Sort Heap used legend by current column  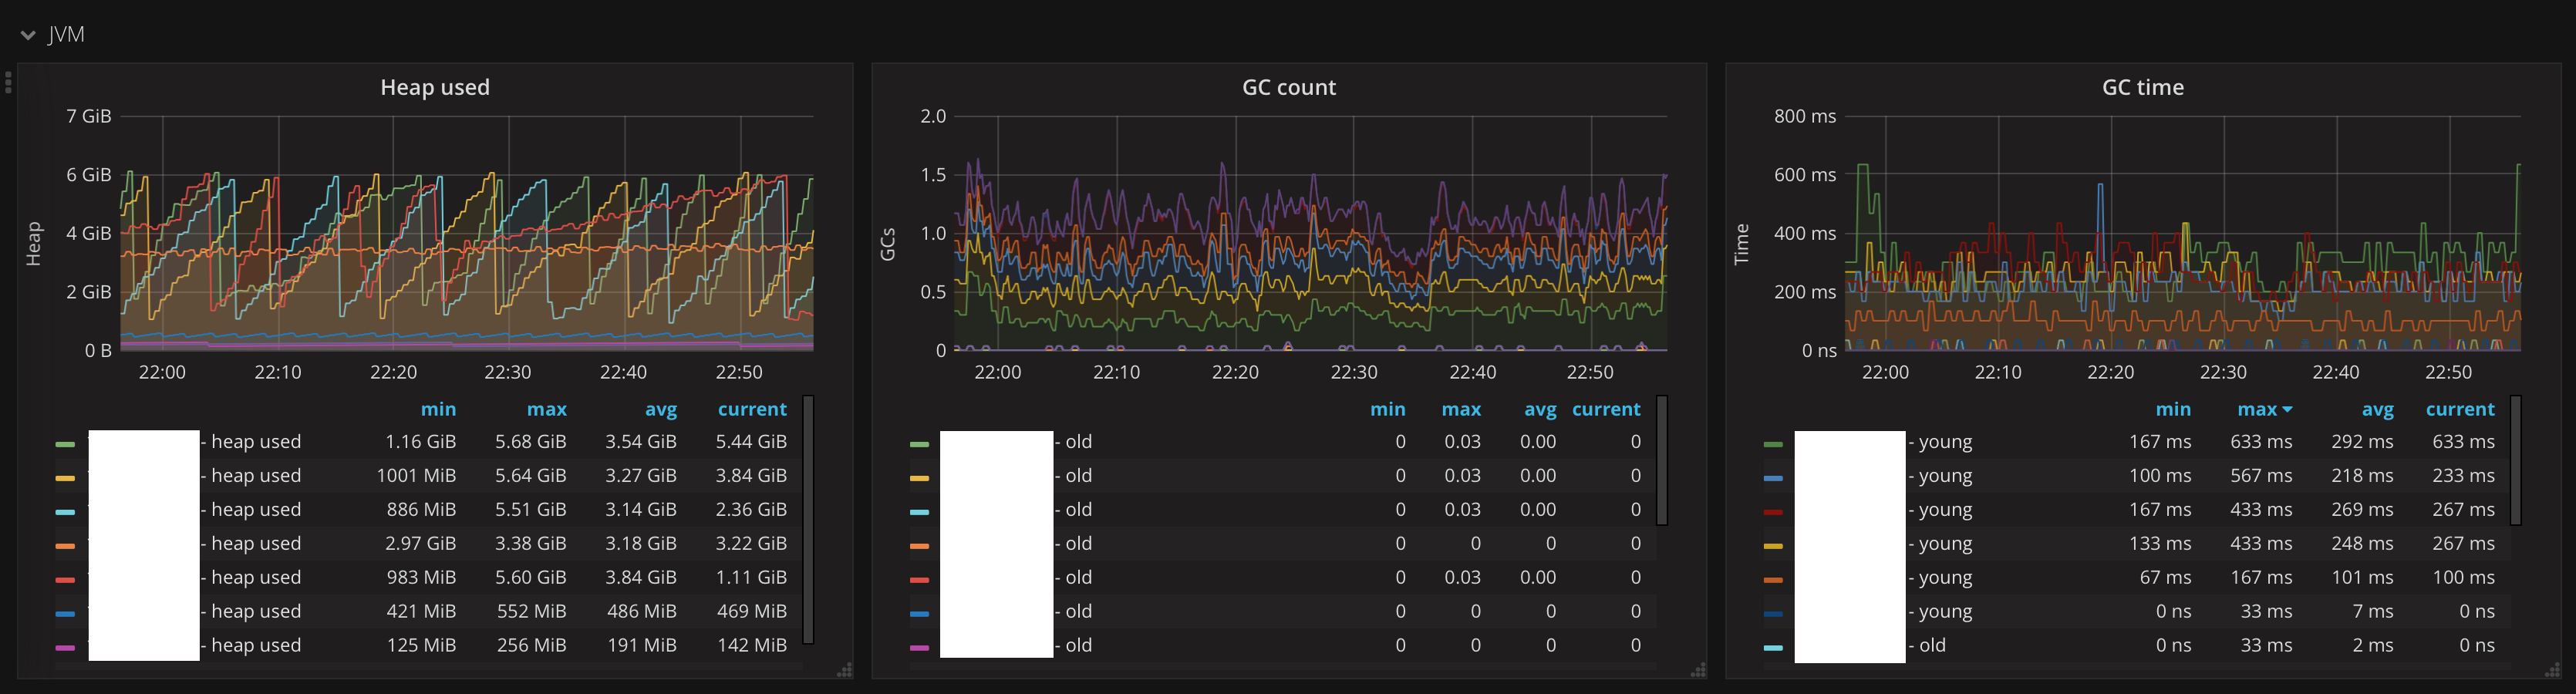752,409
